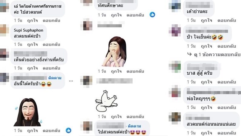Click ถูกใจ under Supi Suphaphon's comment
The width and height of the screenshot is (241, 136).
(x=32, y=44)
